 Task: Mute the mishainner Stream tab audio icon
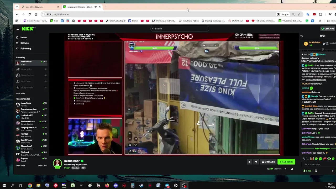point(95,7)
